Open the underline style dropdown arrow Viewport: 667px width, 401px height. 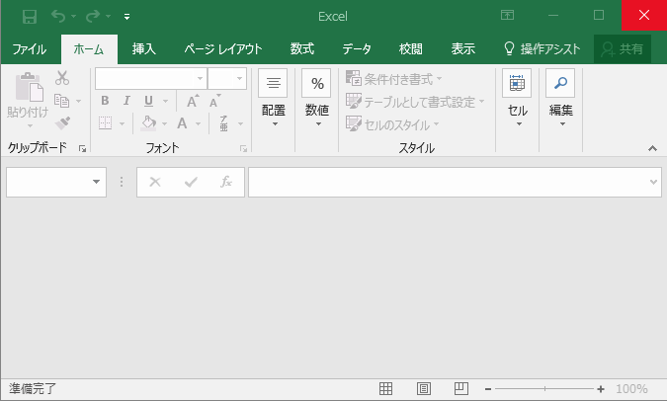165,101
